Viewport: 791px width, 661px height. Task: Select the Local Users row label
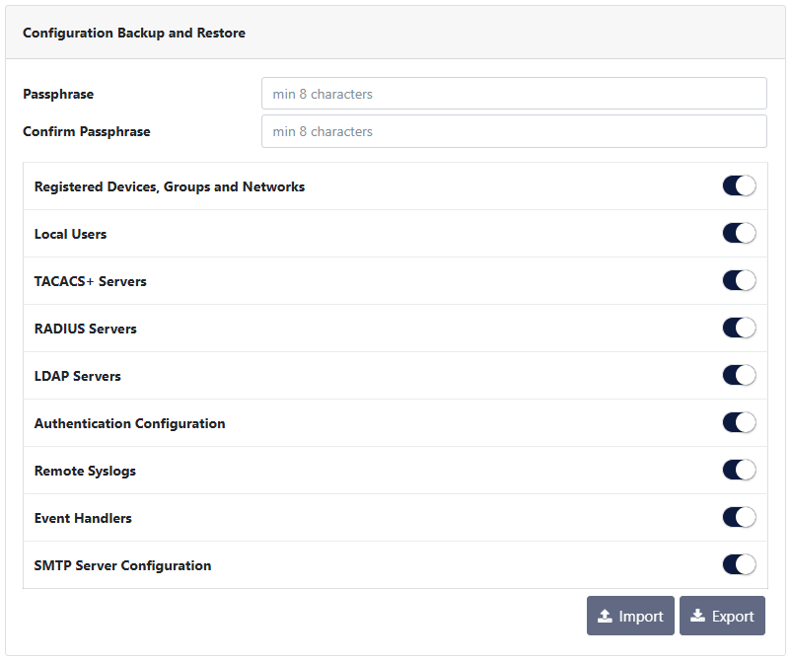(70, 234)
